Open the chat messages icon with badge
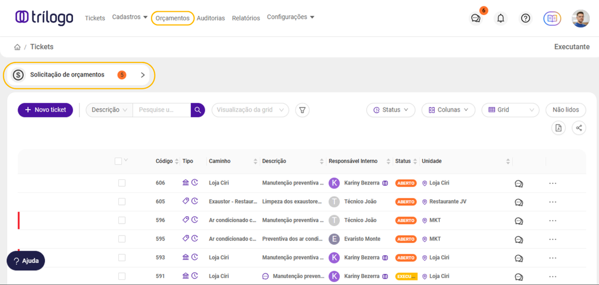This screenshot has width=599, height=285. (476, 18)
